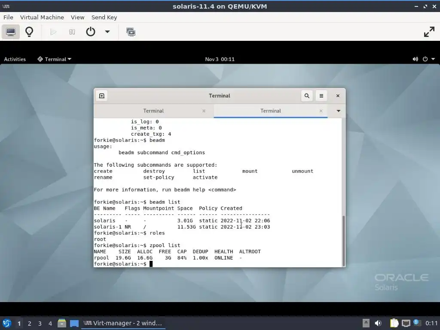Viewport: 440px width, 330px height.
Task: Click the 'unmount' subcommand text
Action: [302, 171]
